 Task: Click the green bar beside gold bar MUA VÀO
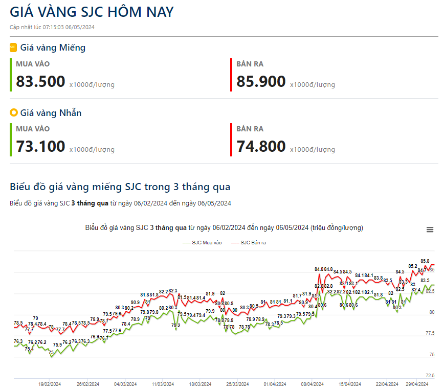click(x=11, y=75)
